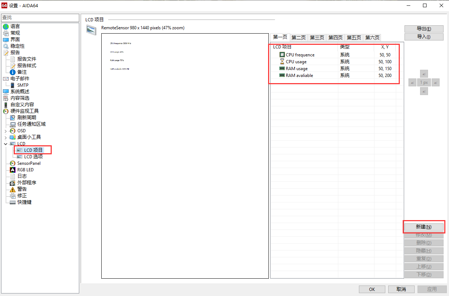
Task: Switch to the 第四页 tab
Action: pos(336,38)
